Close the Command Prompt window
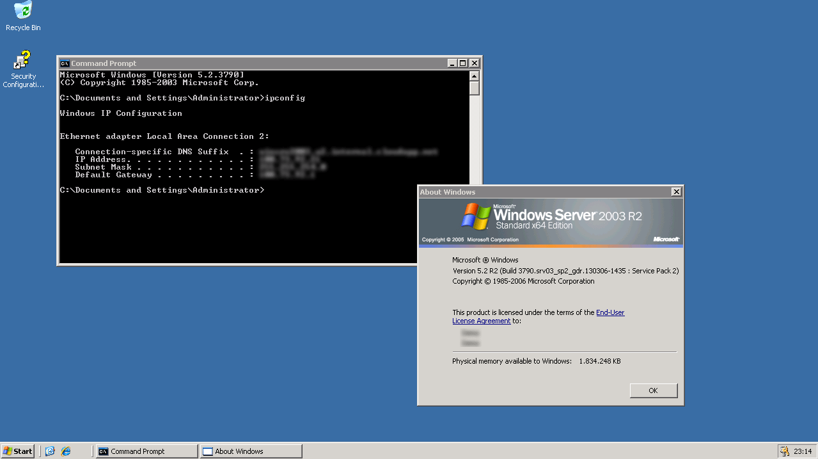The width and height of the screenshot is (818, 459). coord(474,63)
